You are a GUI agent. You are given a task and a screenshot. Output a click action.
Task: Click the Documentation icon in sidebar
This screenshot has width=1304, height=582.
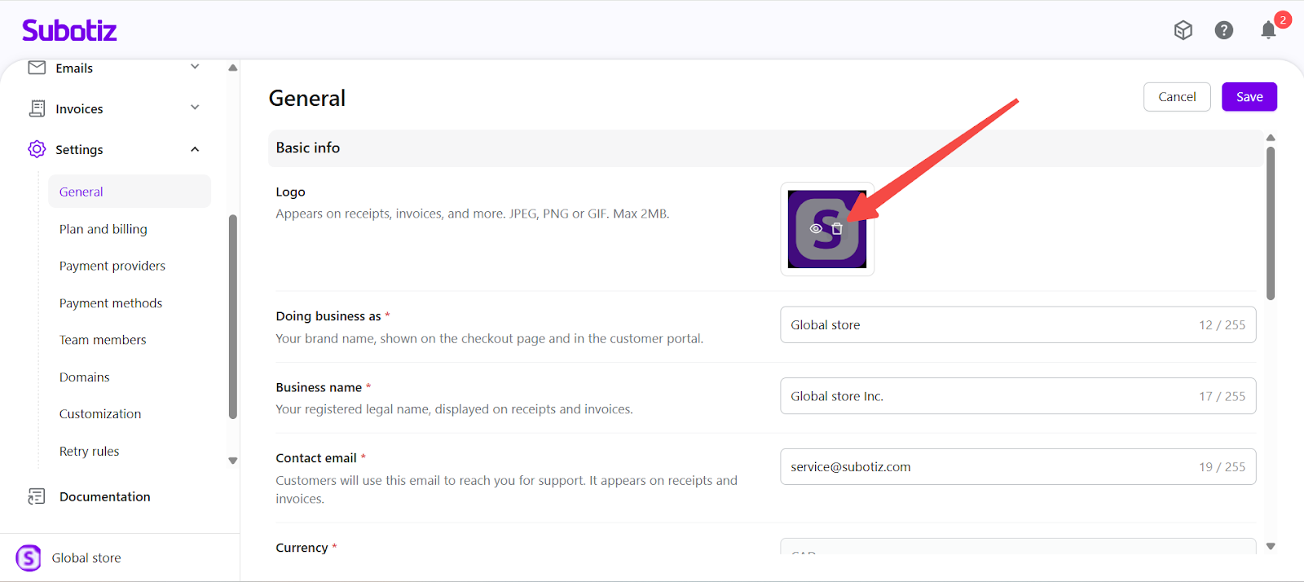pyautogui.click(x=37, y=496)
